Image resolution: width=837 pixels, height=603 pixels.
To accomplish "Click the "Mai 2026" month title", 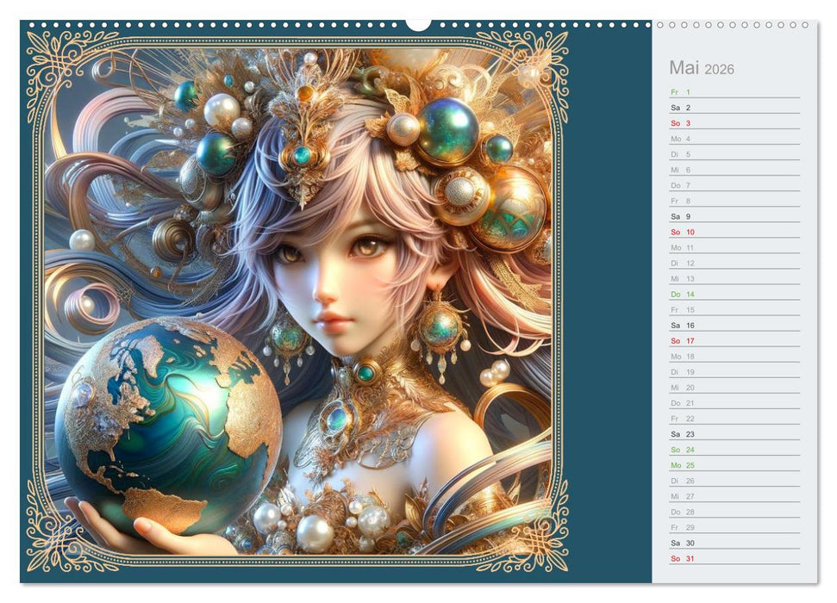I will pyautogui.click(x=700, y=68).
